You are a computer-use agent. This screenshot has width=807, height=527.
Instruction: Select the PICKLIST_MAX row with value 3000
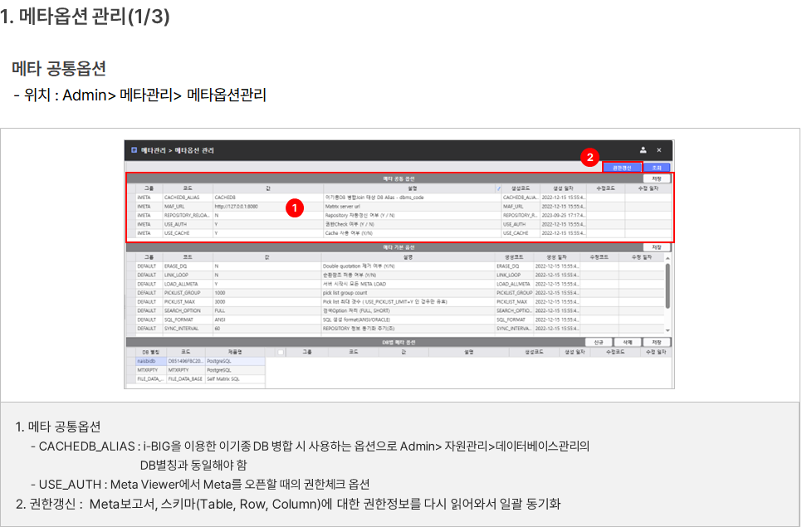click(266, 301)
